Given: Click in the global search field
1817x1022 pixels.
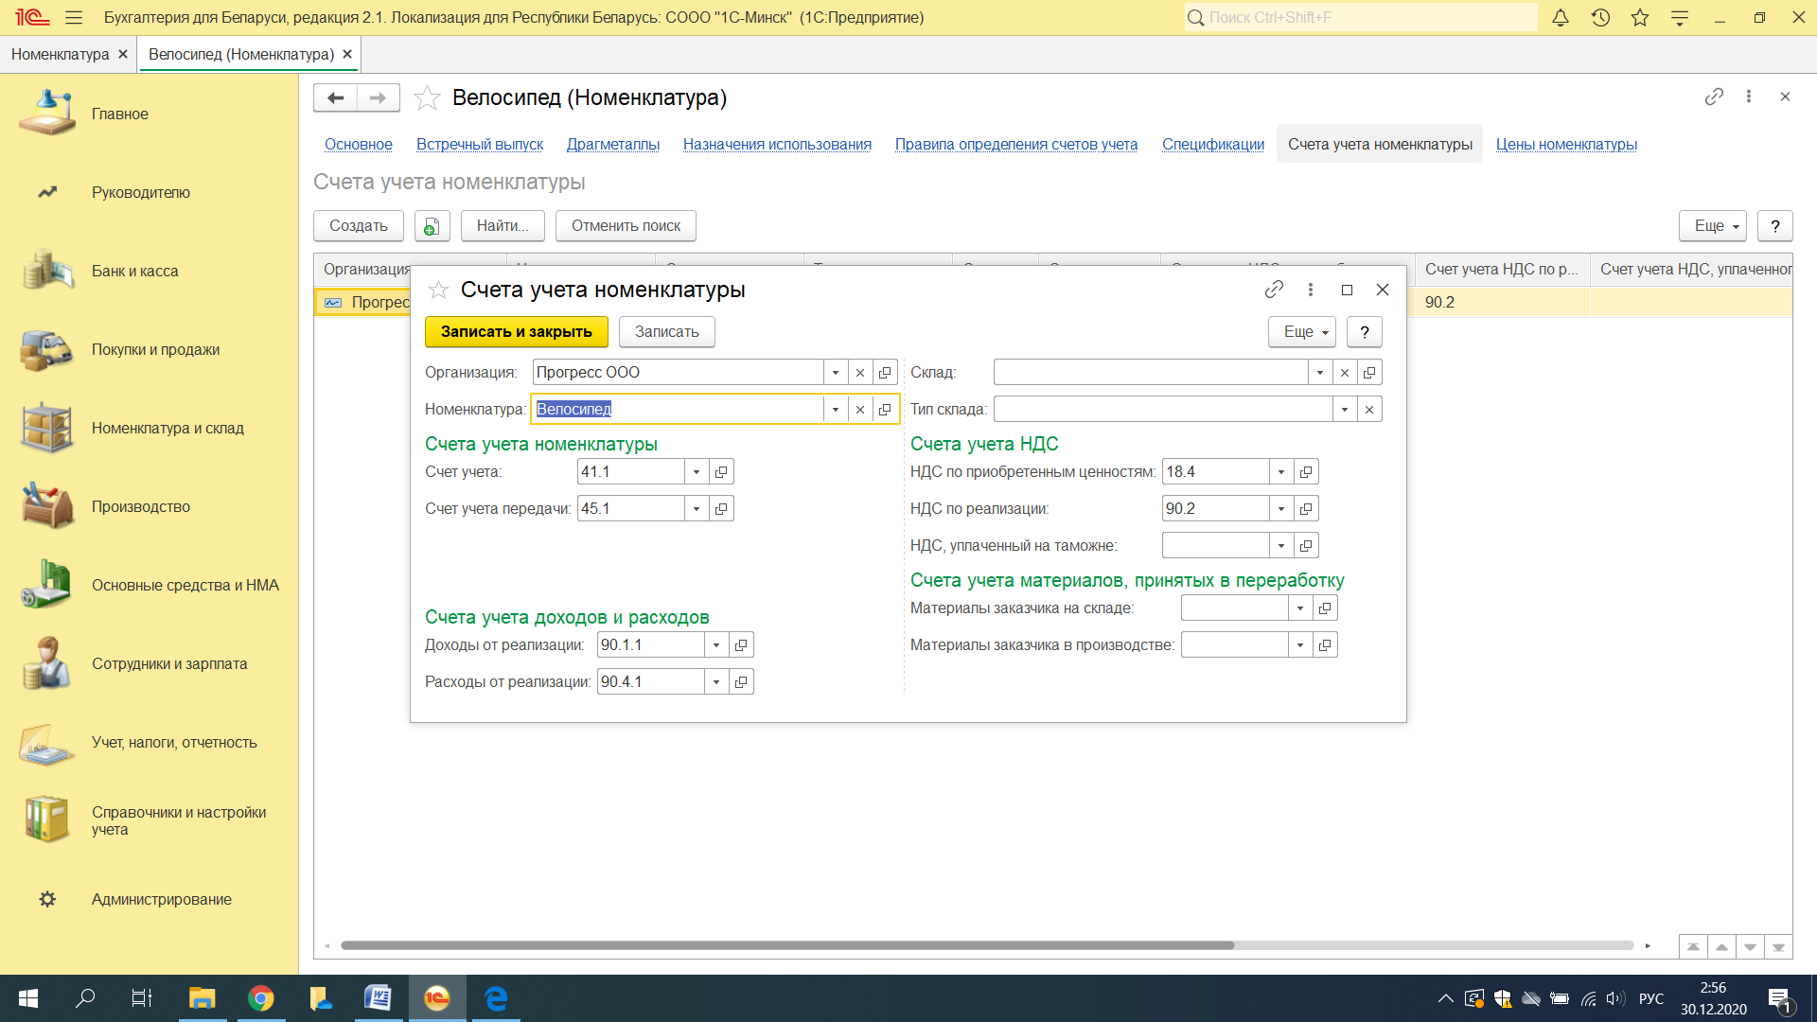Looking at the screenshot, I should [x=1361, y=17].
